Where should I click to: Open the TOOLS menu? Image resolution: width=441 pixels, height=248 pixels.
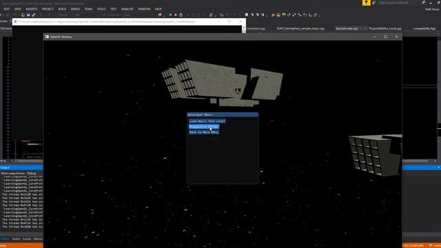click(x=101, y=9)
